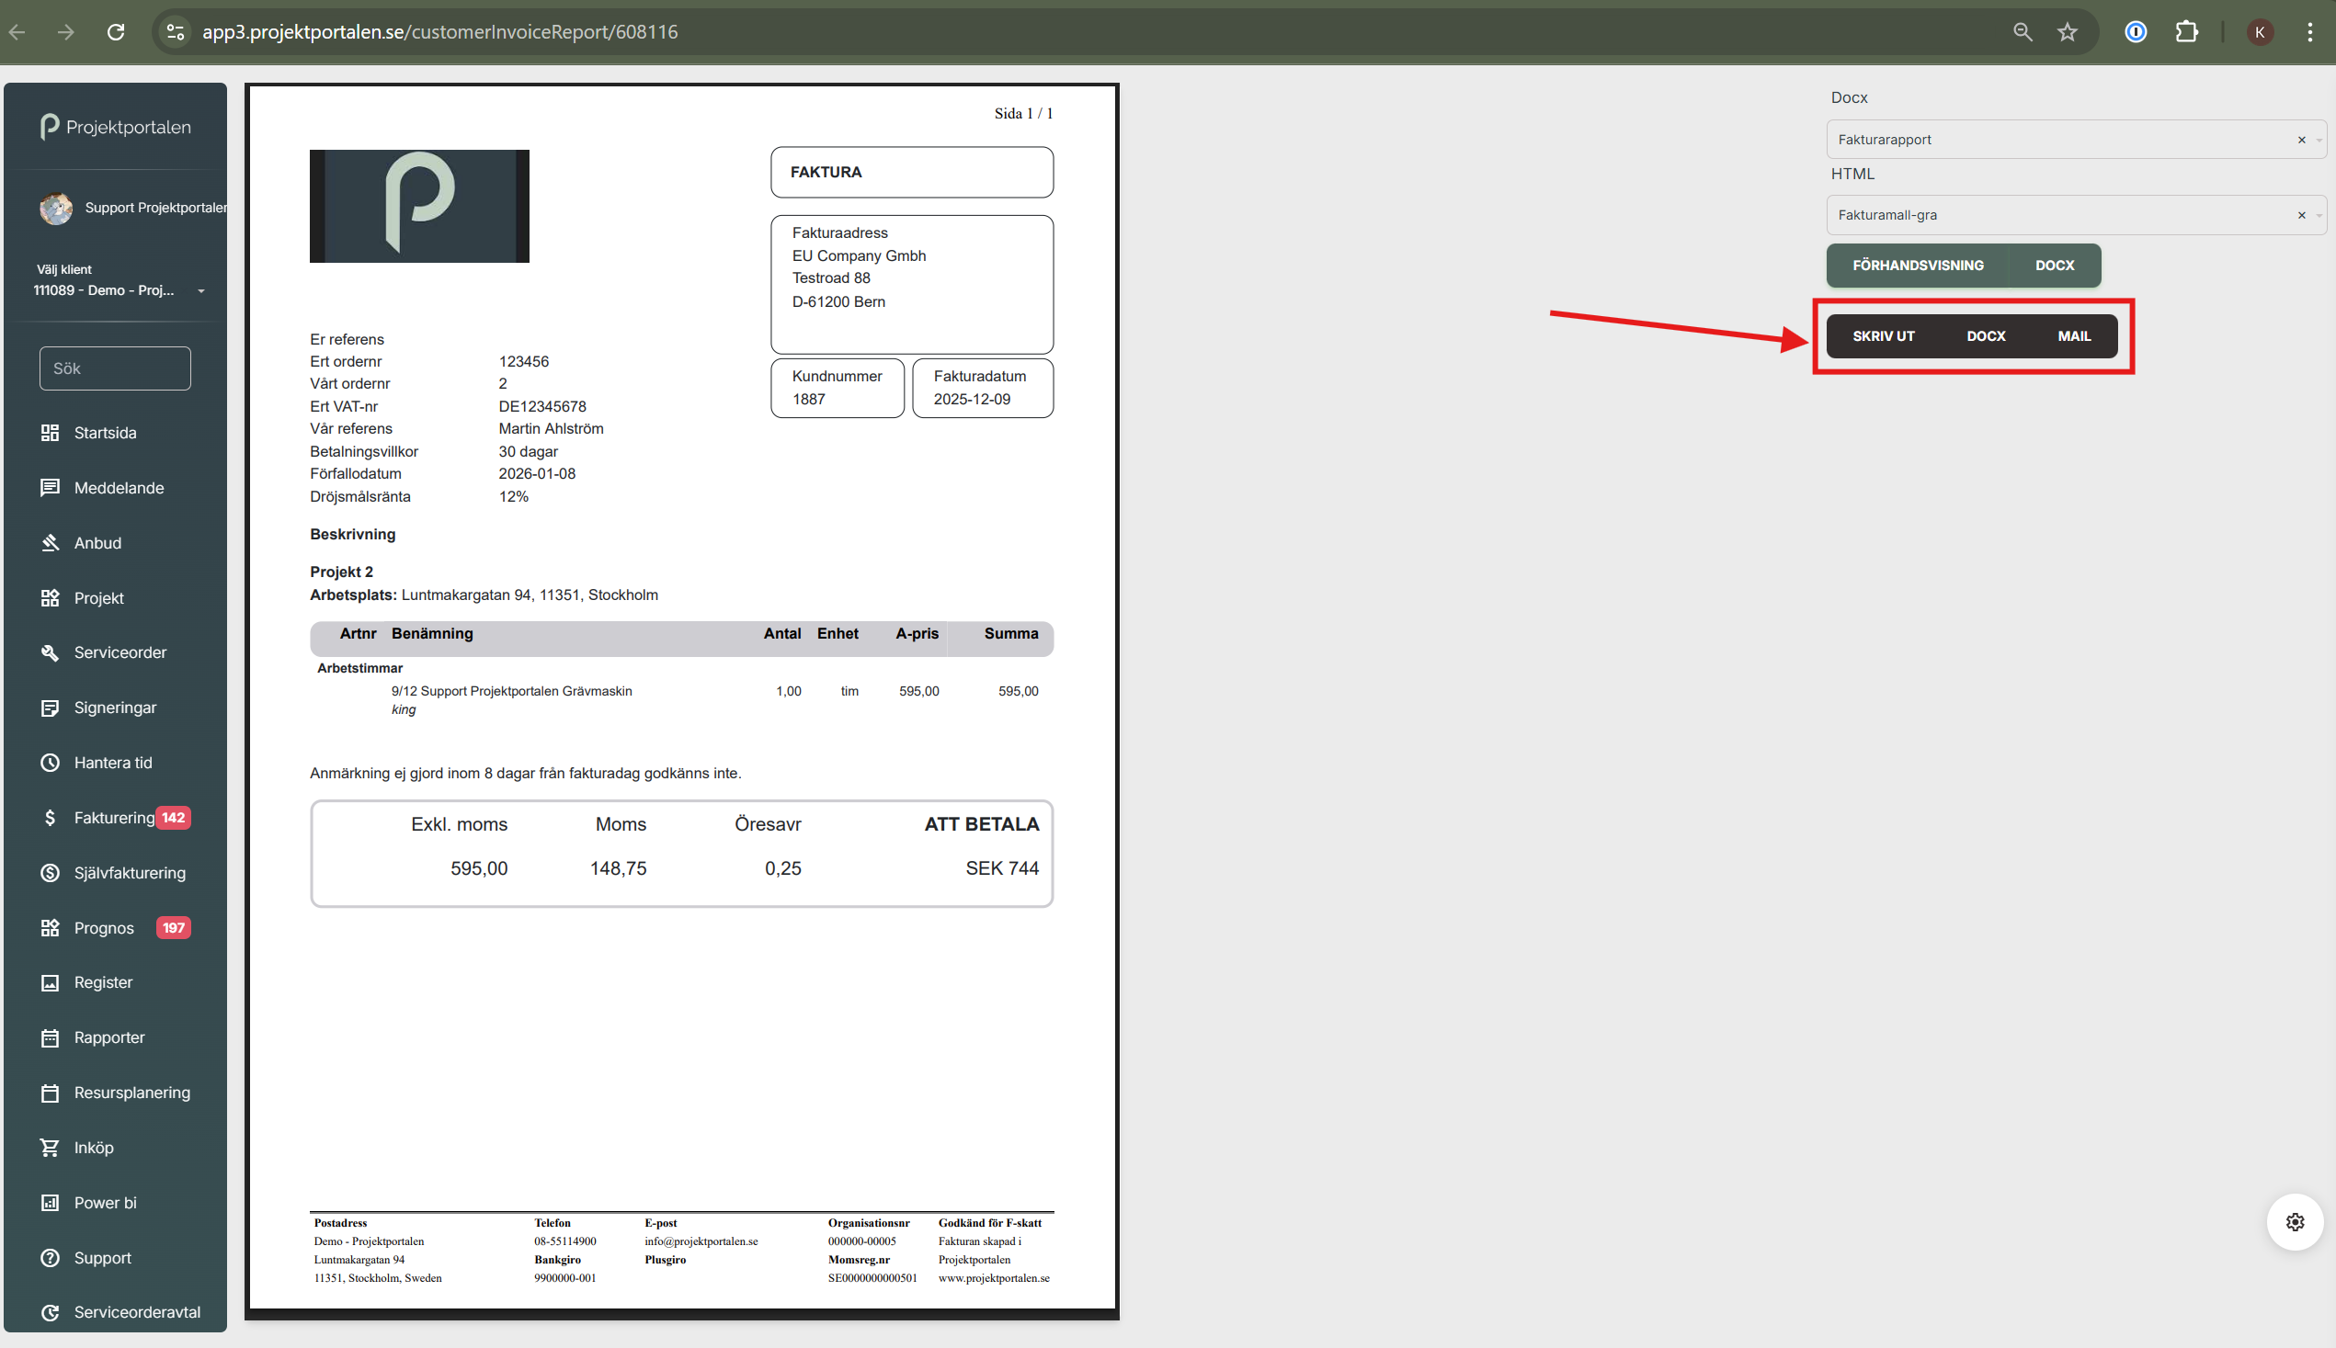The image size is (2336, 1348).
Task: Open Resursplanering in sidebar
Action: 131,1093
